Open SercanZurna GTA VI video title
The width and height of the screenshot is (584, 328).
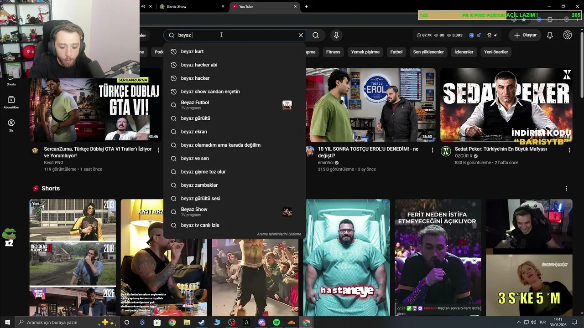[x=98, y=152]
